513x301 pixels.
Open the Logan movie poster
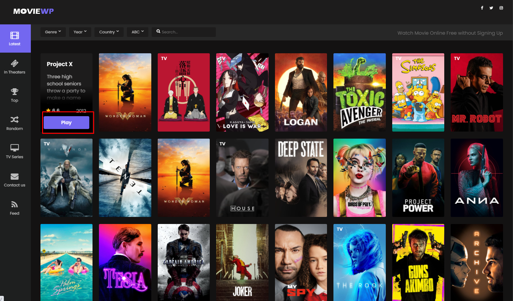click(301, 92)
